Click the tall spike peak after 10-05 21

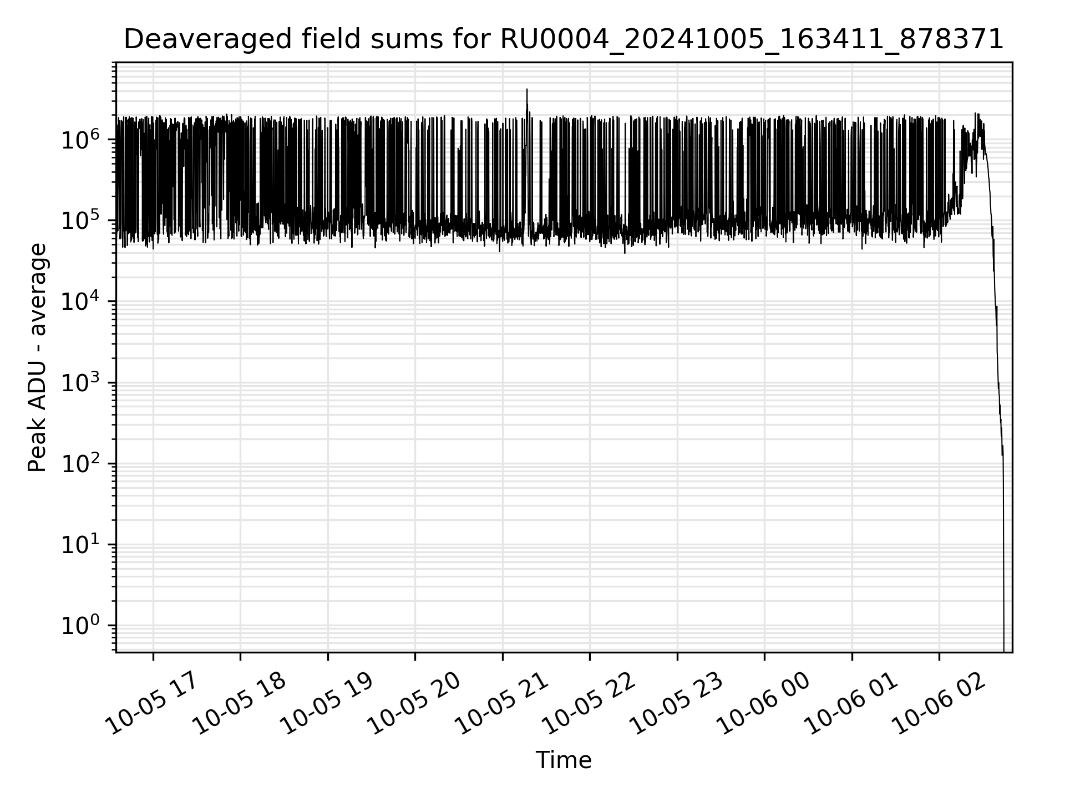pyautogui.click(x=527, y=90)
